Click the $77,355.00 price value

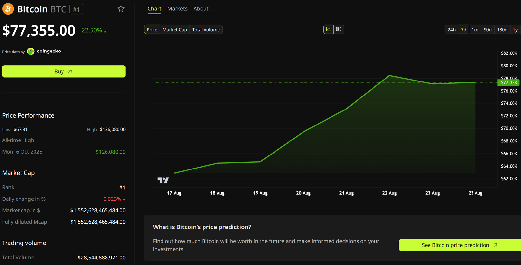39,31
